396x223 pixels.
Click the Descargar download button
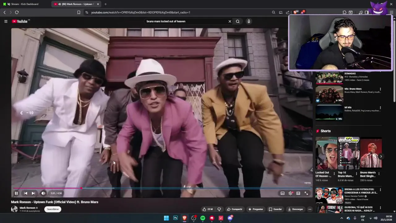tap(295, 209)
